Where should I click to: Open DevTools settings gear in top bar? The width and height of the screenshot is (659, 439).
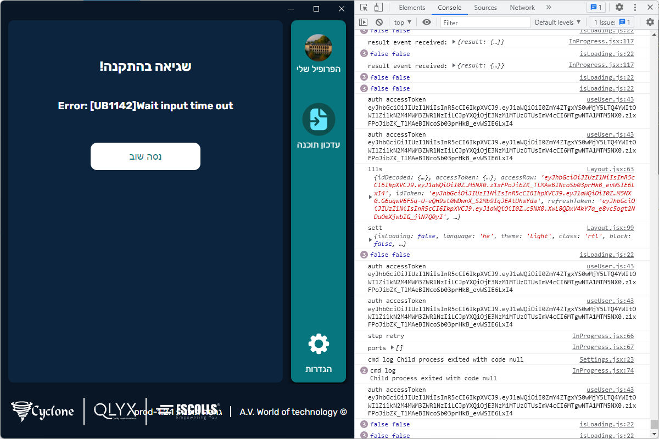coord(619,8)
